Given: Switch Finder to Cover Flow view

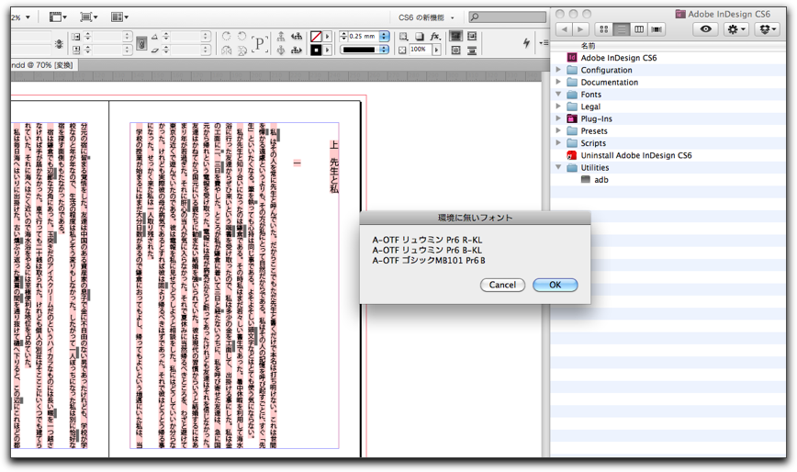Looking at the screenshot, I should (657, 29).
